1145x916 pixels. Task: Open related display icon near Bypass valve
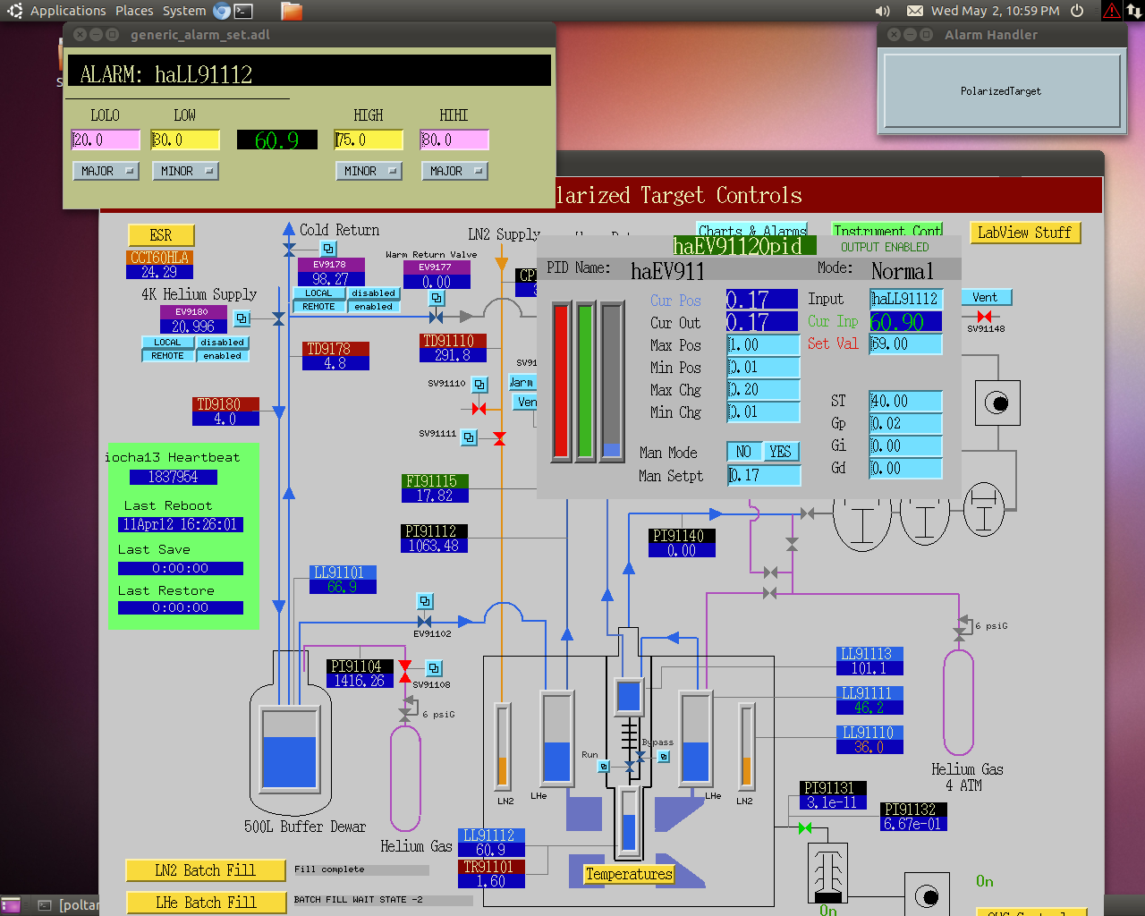point(664,757)
